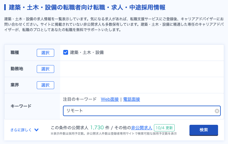Click the 建築・土木・設備 checkbox label text

pos(87,52)
